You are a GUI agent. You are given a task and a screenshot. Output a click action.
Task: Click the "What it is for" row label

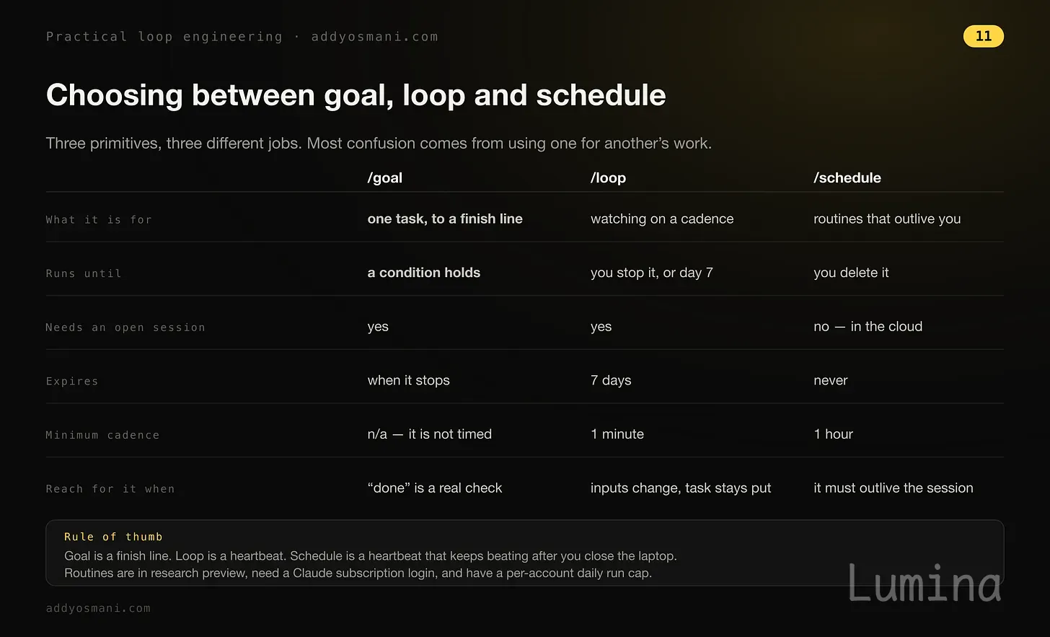point(99,220)
